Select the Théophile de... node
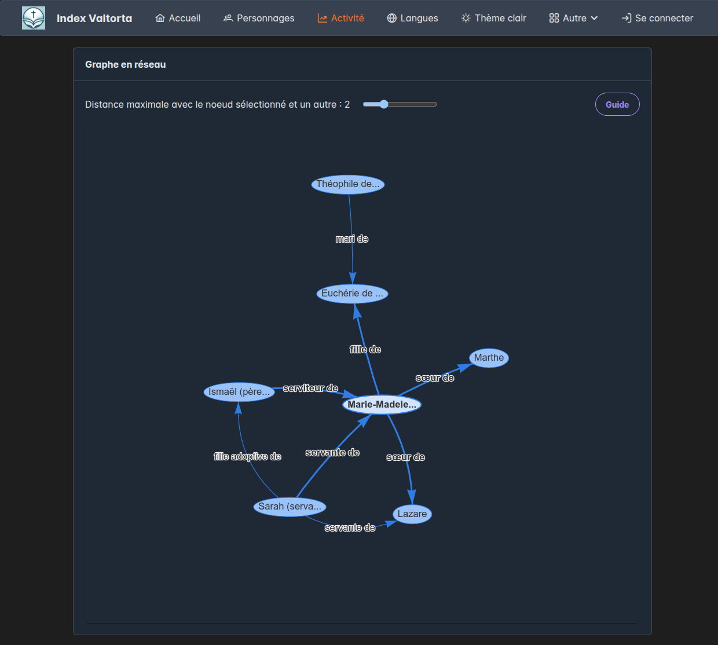Image resolution: width=718 pixels, height=645 pixels. [x=348, y=184]
